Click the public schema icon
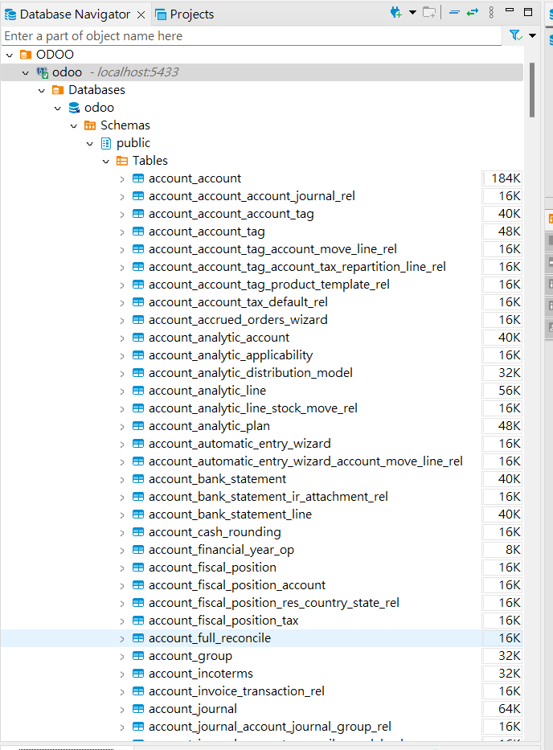The height and width of the screenshot is (750, 553). [106, 143]
